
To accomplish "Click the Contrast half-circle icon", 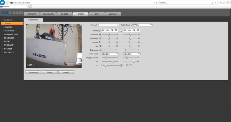I will pyautogui.click(x=100, y=42).
